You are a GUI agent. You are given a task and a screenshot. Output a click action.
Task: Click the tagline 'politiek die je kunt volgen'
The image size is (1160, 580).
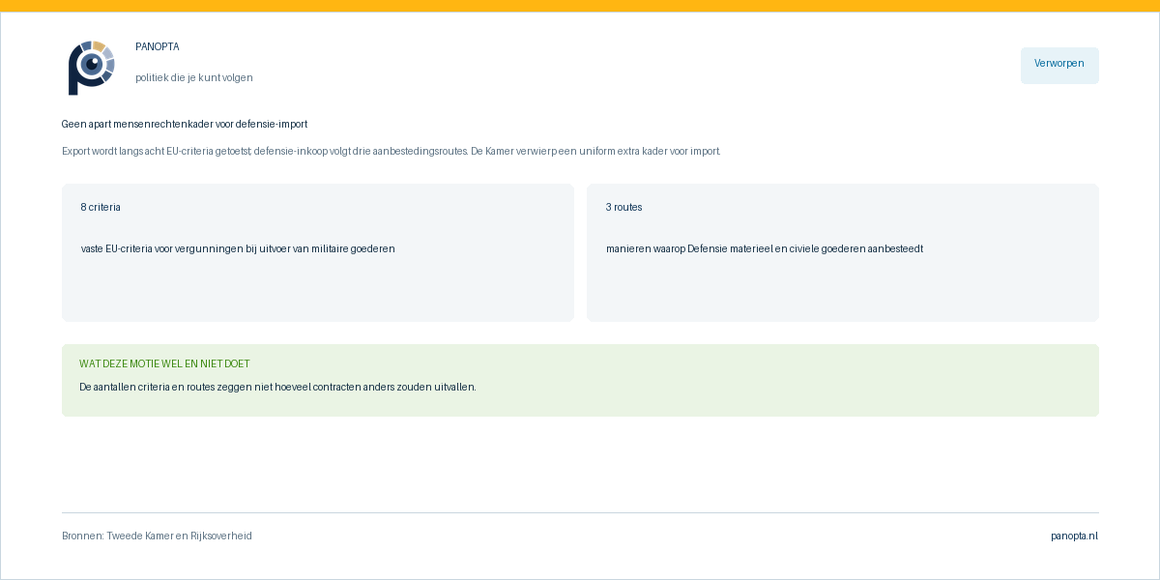coord(194,77)
